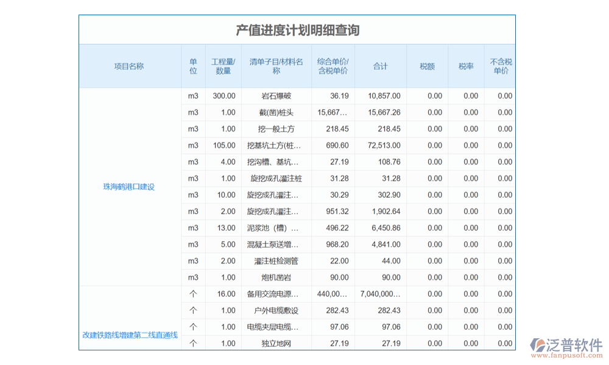Select the 清单子目/材料名称 column header
609x365 pixels.
[x=276, y=66]
